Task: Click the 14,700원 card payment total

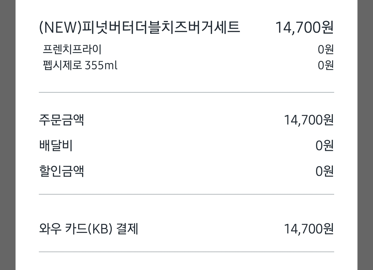Action: (309, 229)
